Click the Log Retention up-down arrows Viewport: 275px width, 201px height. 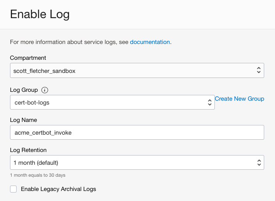click(259, 162)
